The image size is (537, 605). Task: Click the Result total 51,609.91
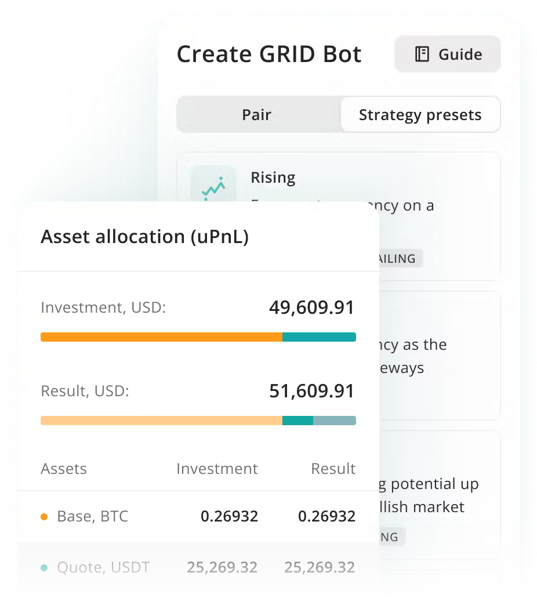[311, 391]
